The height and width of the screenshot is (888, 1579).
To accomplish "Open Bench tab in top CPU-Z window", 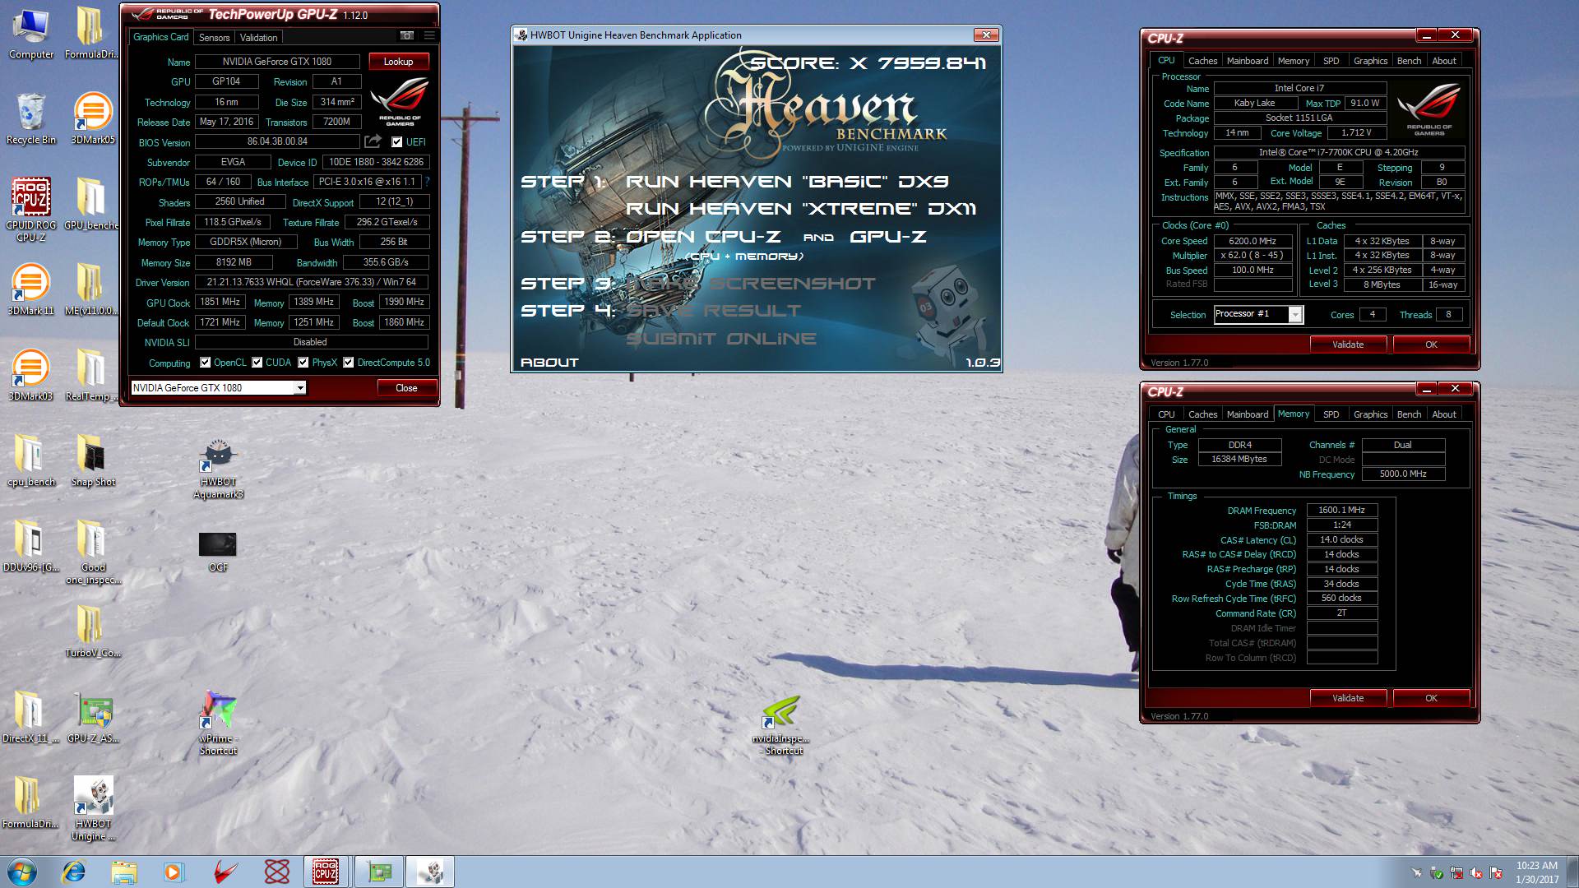I will click(1409, 61).
